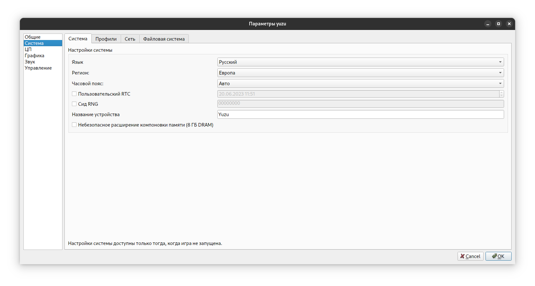Toggle Небезопасное расширение компоновки памяти checkbox
535x286 pixels.
(x=74, y=125)
